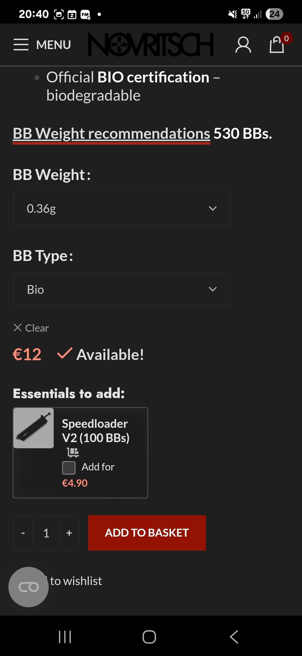
Task: Tap the floating grey chat bubble icon
Action: point(29,587)
